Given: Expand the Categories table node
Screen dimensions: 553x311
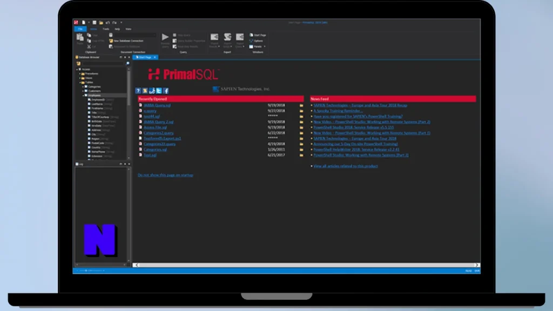Looking at the screenshot, I should [x=83, y=86].
